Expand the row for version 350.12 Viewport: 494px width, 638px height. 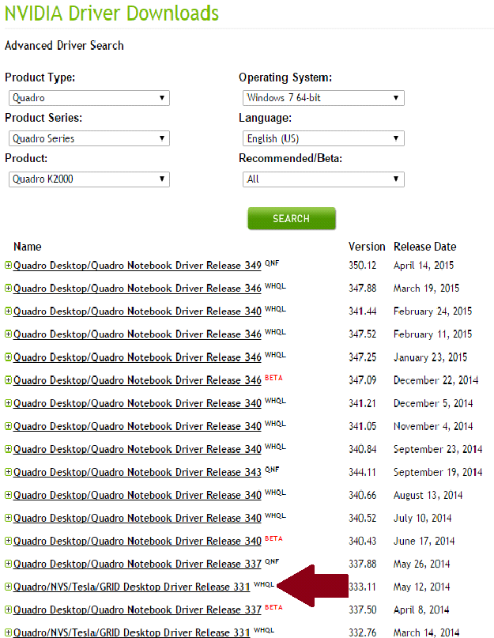(9, 266)
